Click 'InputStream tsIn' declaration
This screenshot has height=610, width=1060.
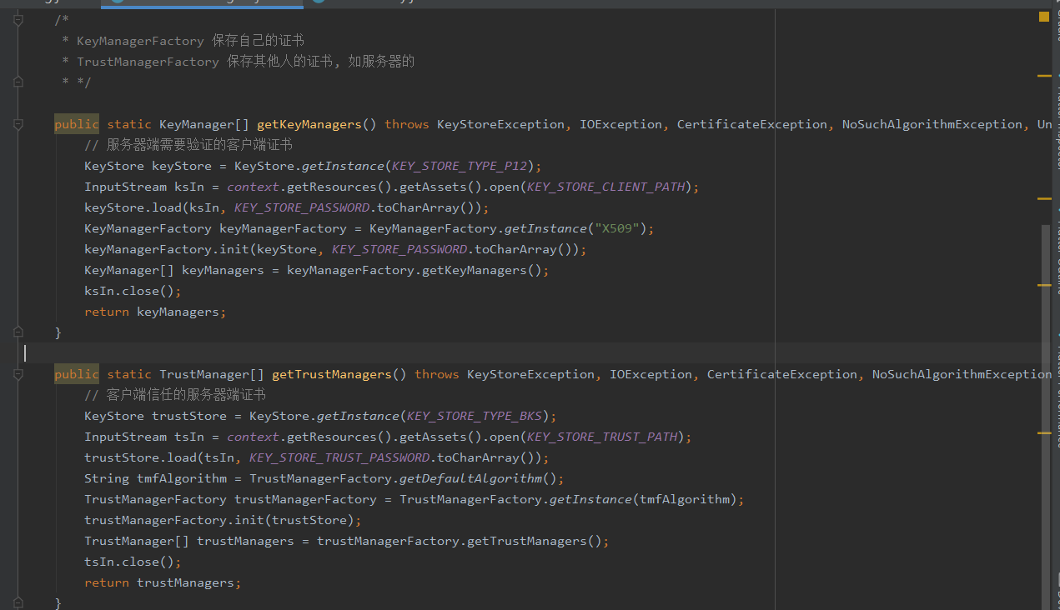tap(388, 437)
